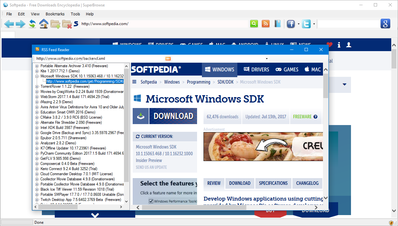Open the Bookmarks menu
398x226 pixels.
pyautogui.click(x=55, y=14)
